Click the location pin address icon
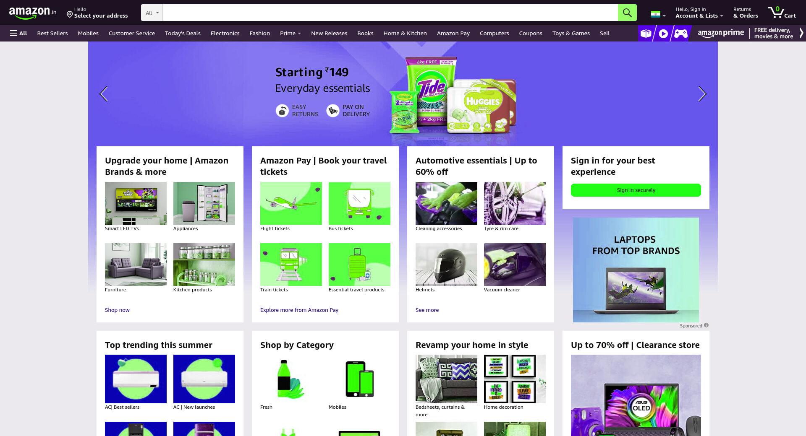This screenshot has width=806, height=436. [70, 15]
